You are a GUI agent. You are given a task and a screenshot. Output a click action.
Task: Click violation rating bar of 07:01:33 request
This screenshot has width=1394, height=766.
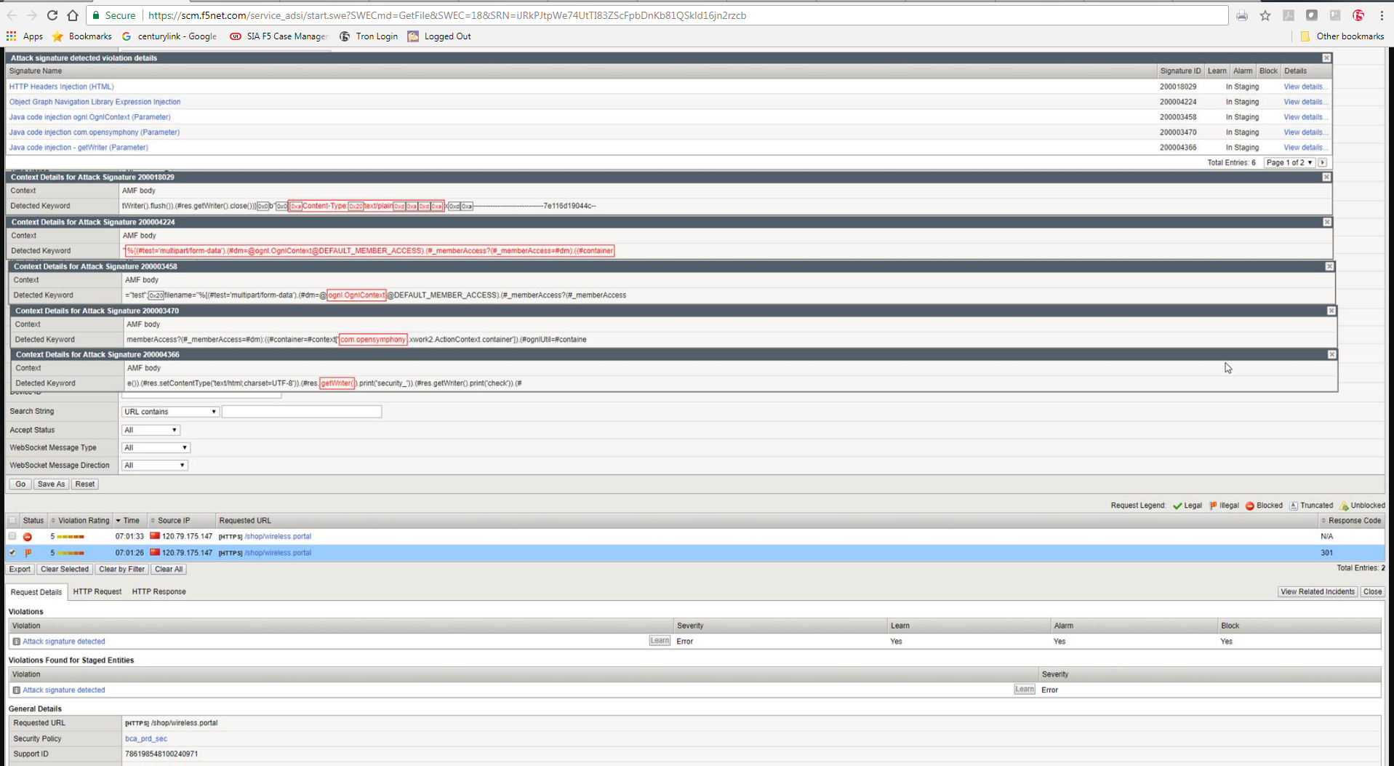[x=71, y=537]
